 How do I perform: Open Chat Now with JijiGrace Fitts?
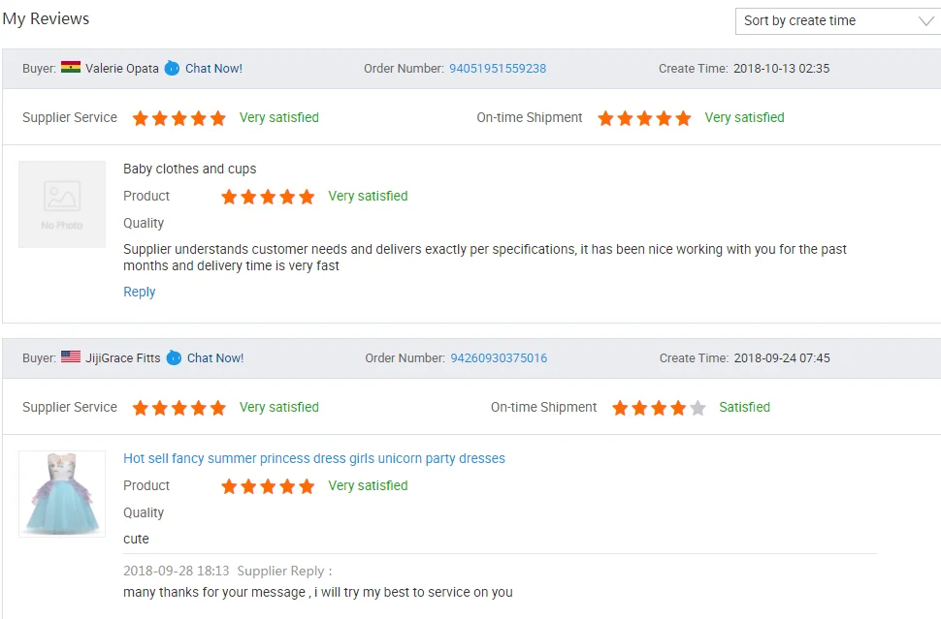215,357
